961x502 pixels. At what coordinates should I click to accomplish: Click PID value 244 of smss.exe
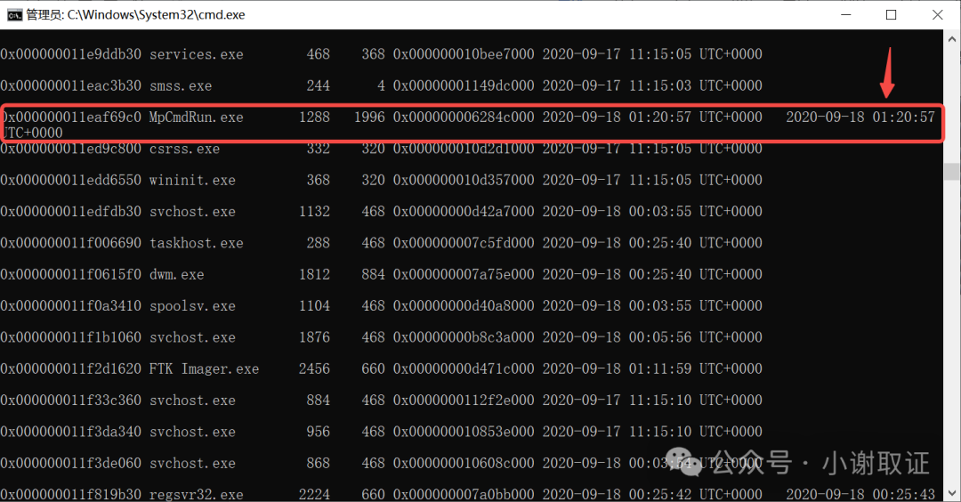point(318,85)
